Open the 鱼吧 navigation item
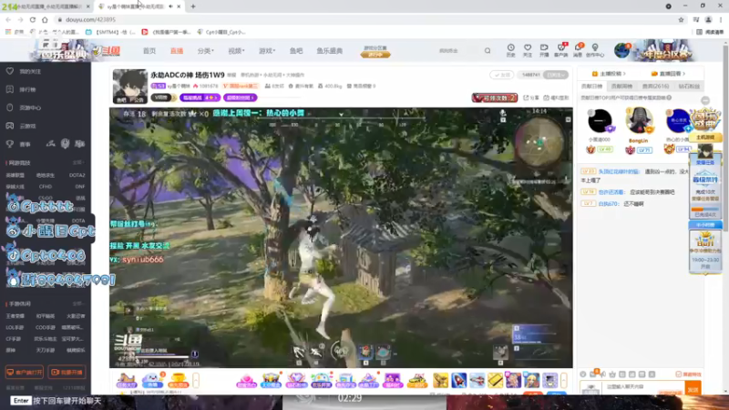Viewport: 729px width, 410px height. pos(296,51)
